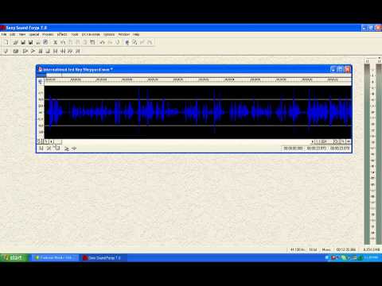Click the Stop transport button
The image size is (382, 286).
pos(48,51)
